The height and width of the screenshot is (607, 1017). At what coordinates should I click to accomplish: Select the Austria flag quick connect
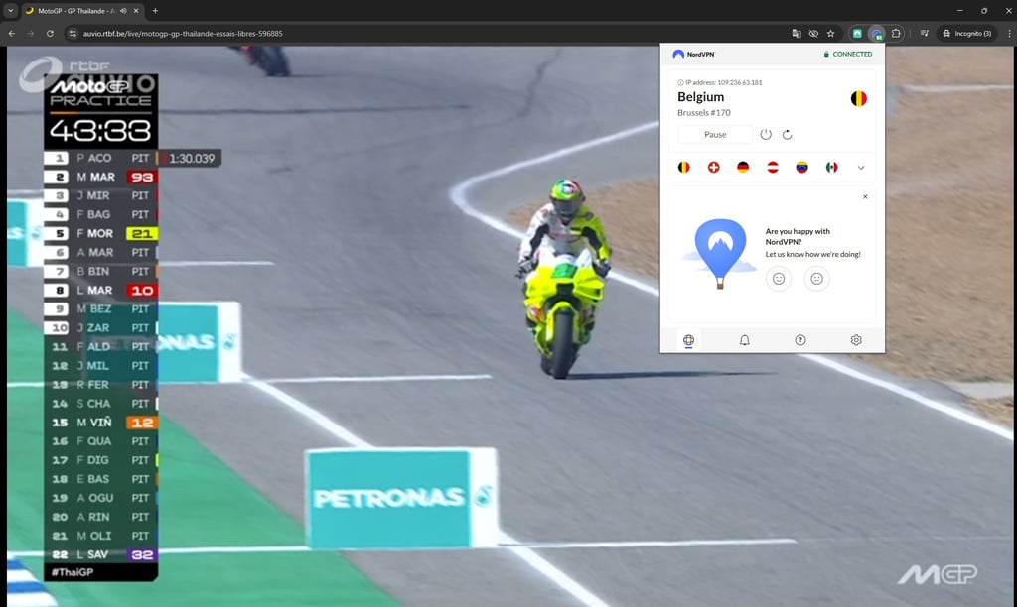[x=773, y=168]
